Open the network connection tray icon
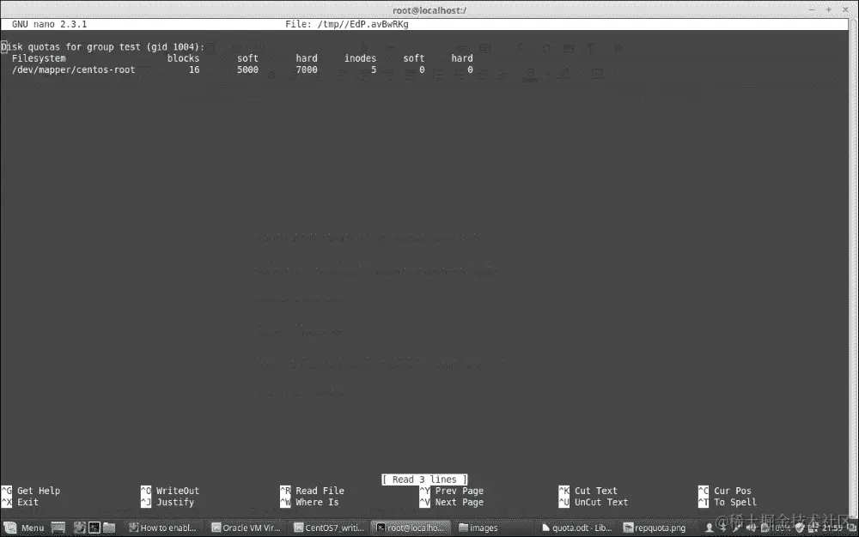Screen dimensions: 859x537 pos(813,528)
